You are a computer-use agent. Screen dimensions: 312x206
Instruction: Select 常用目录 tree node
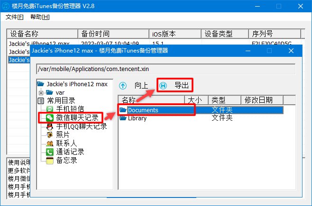click(61, 101)
